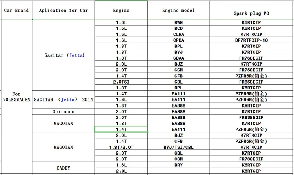The width and height of the screenshot is (294, 175).
Task: Click engine model cell 'BCD'
Action: (x=178, y=28)
